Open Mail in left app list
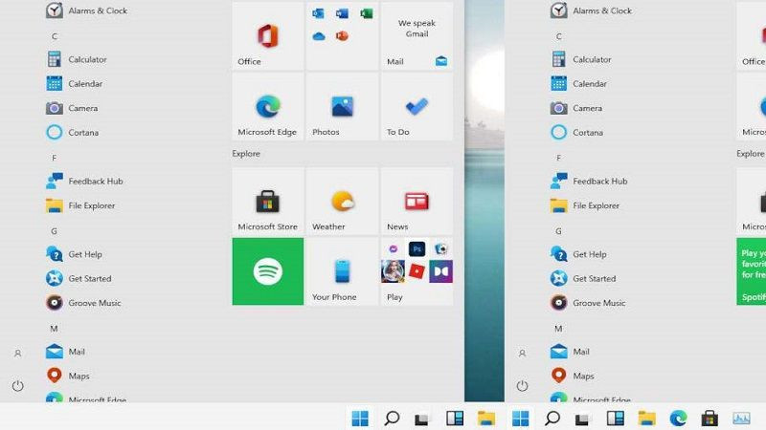Image resolution: width=766 pixels, height=430 pixels. (65, 352)
